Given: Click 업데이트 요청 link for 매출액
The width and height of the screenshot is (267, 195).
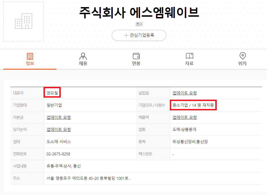Looking at the screenshot, I should (x=184, y=117).
